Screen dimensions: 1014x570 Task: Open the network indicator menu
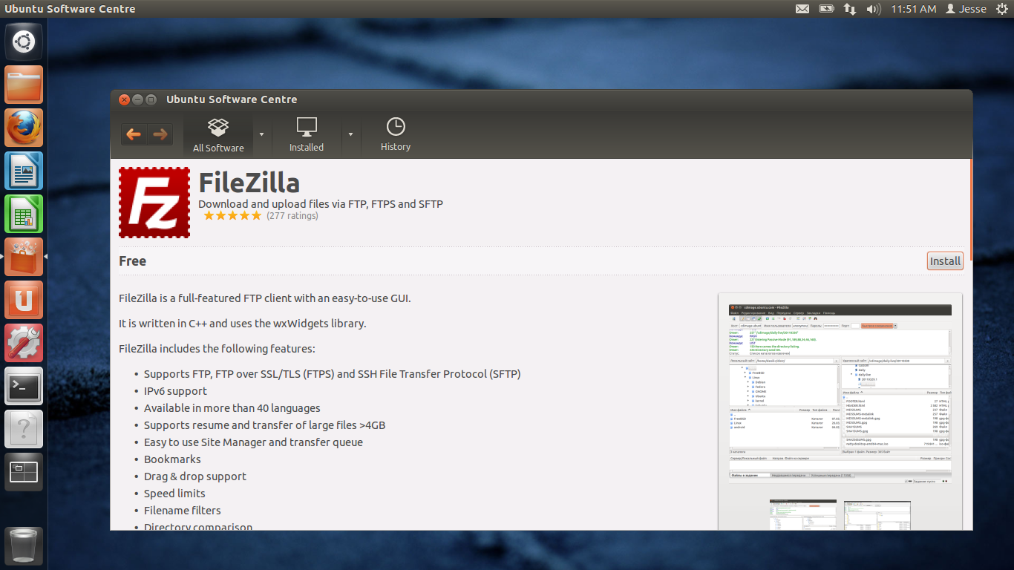tap(850, 9)
